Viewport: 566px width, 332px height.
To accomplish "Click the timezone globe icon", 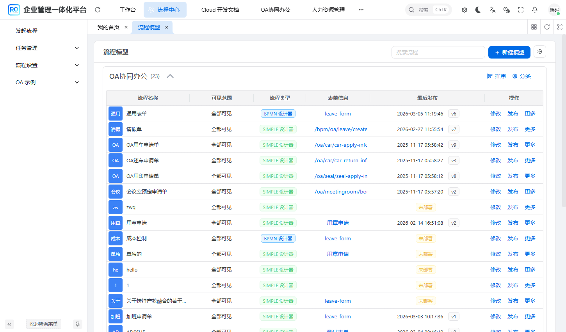I will click(506, 9).
